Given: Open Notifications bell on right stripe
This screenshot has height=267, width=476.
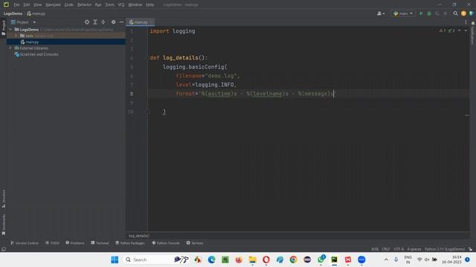Looking at the screenshot, I should point(473,23).
